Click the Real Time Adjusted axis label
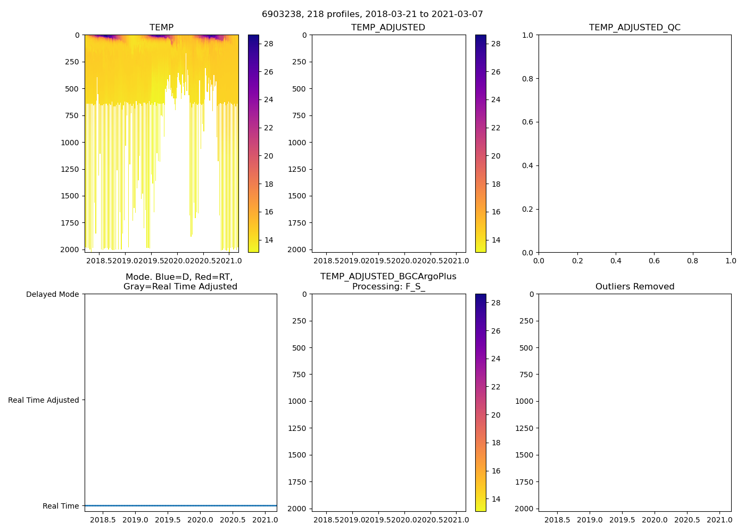Viewport: 745px width, 532px height. click(43, 400)
